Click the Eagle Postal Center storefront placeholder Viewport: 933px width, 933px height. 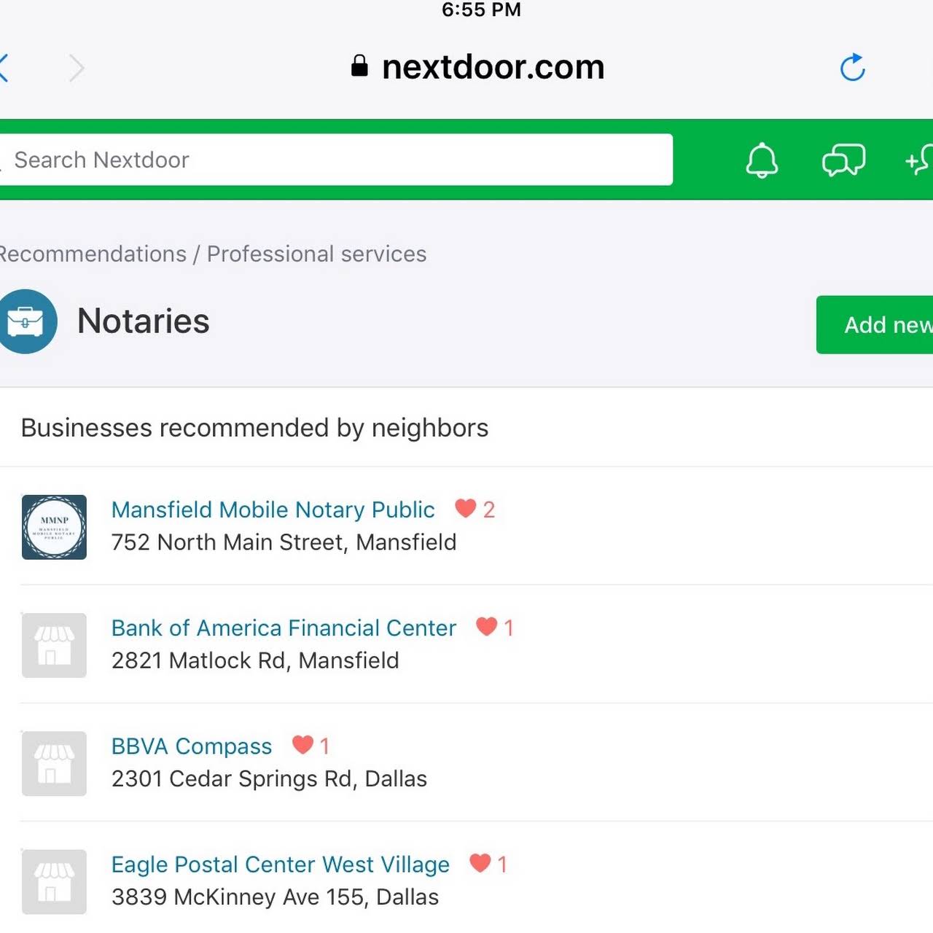[x=54, y=881]
